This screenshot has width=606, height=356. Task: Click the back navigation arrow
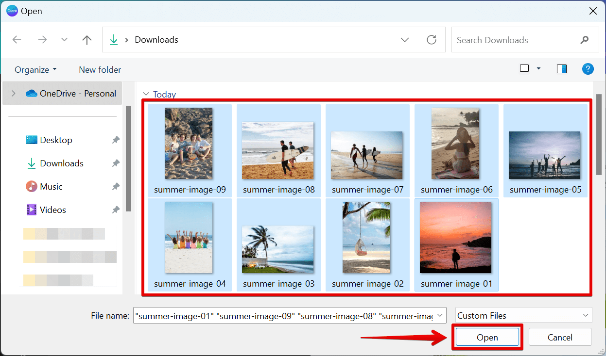coord(17,40)
